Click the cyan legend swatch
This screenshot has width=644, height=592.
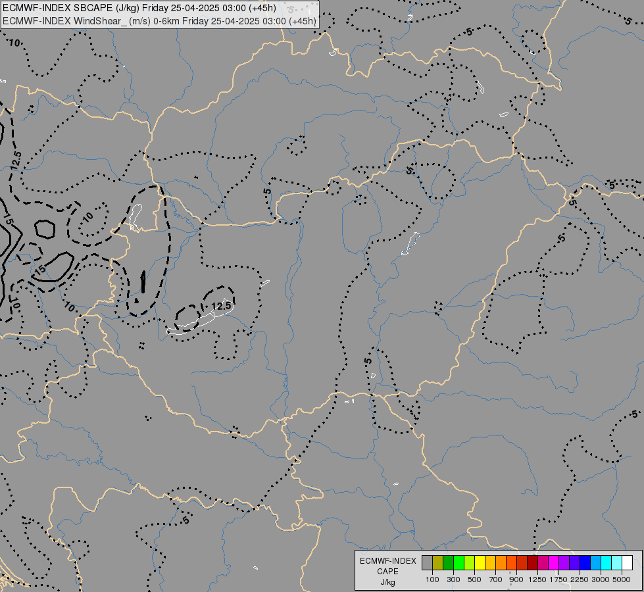coord(607,562)
